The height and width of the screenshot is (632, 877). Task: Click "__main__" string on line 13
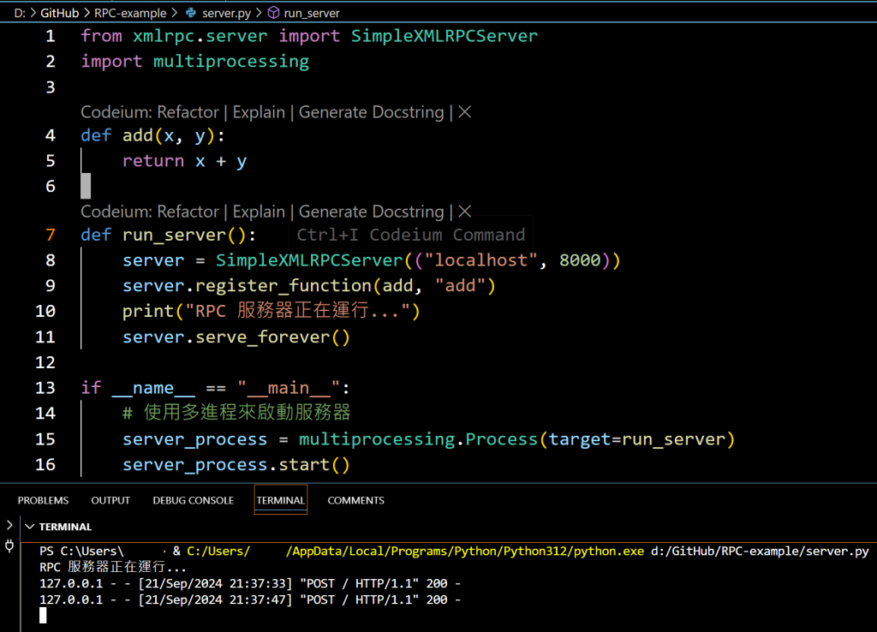pos(289,388)
